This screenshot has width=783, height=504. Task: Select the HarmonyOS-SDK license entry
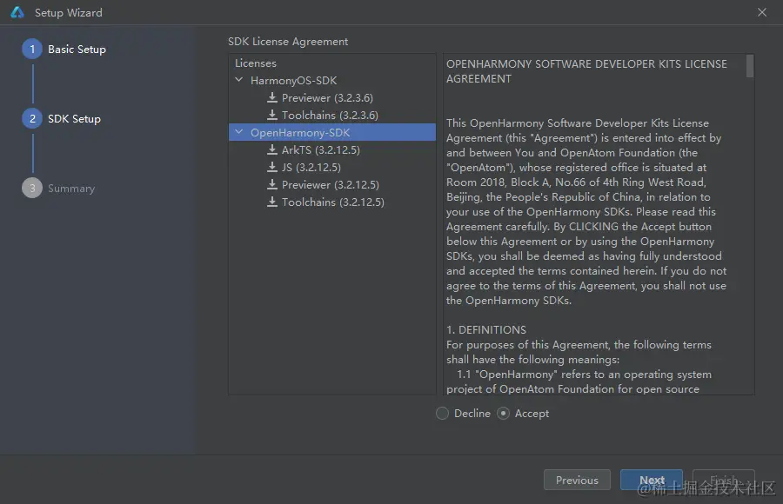pos(294,80)
